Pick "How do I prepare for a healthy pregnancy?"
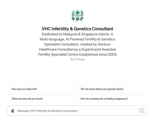The width and height of the screenshot is (154, 117). 111,98
